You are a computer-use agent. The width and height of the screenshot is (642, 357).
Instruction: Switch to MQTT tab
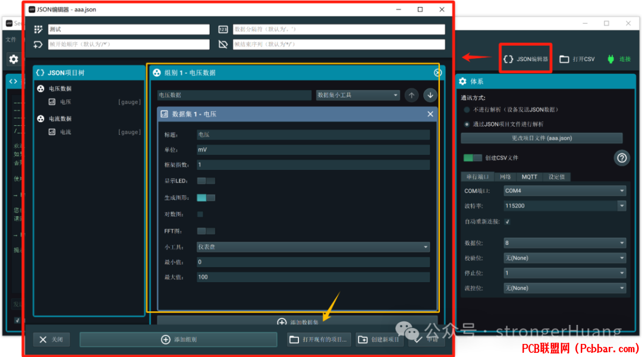point(530,176)
